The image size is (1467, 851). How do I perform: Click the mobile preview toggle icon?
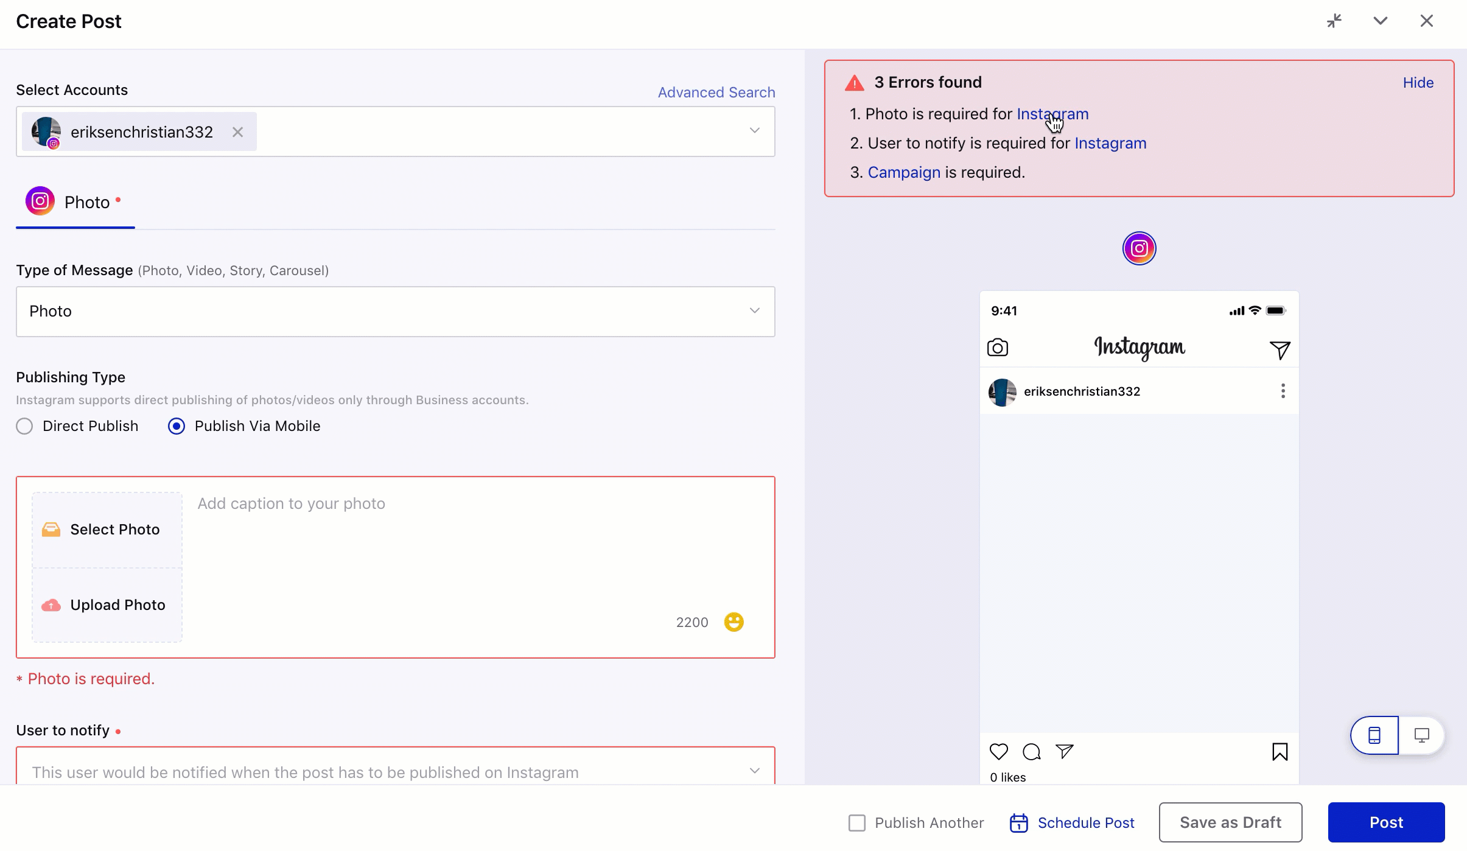click(1375, 734)
